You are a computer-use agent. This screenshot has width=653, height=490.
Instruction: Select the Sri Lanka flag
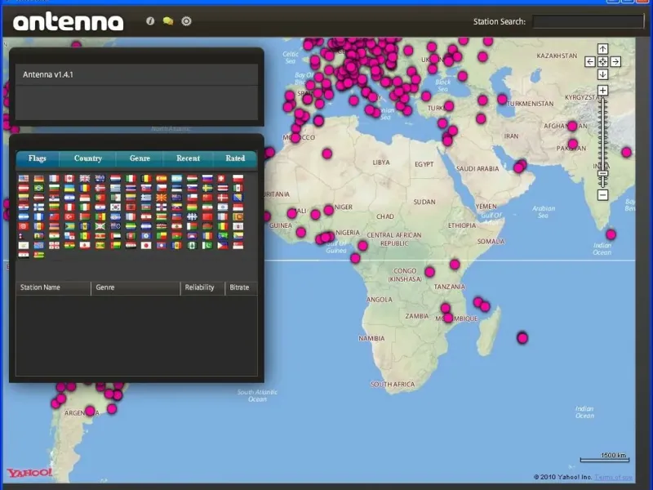238,216
